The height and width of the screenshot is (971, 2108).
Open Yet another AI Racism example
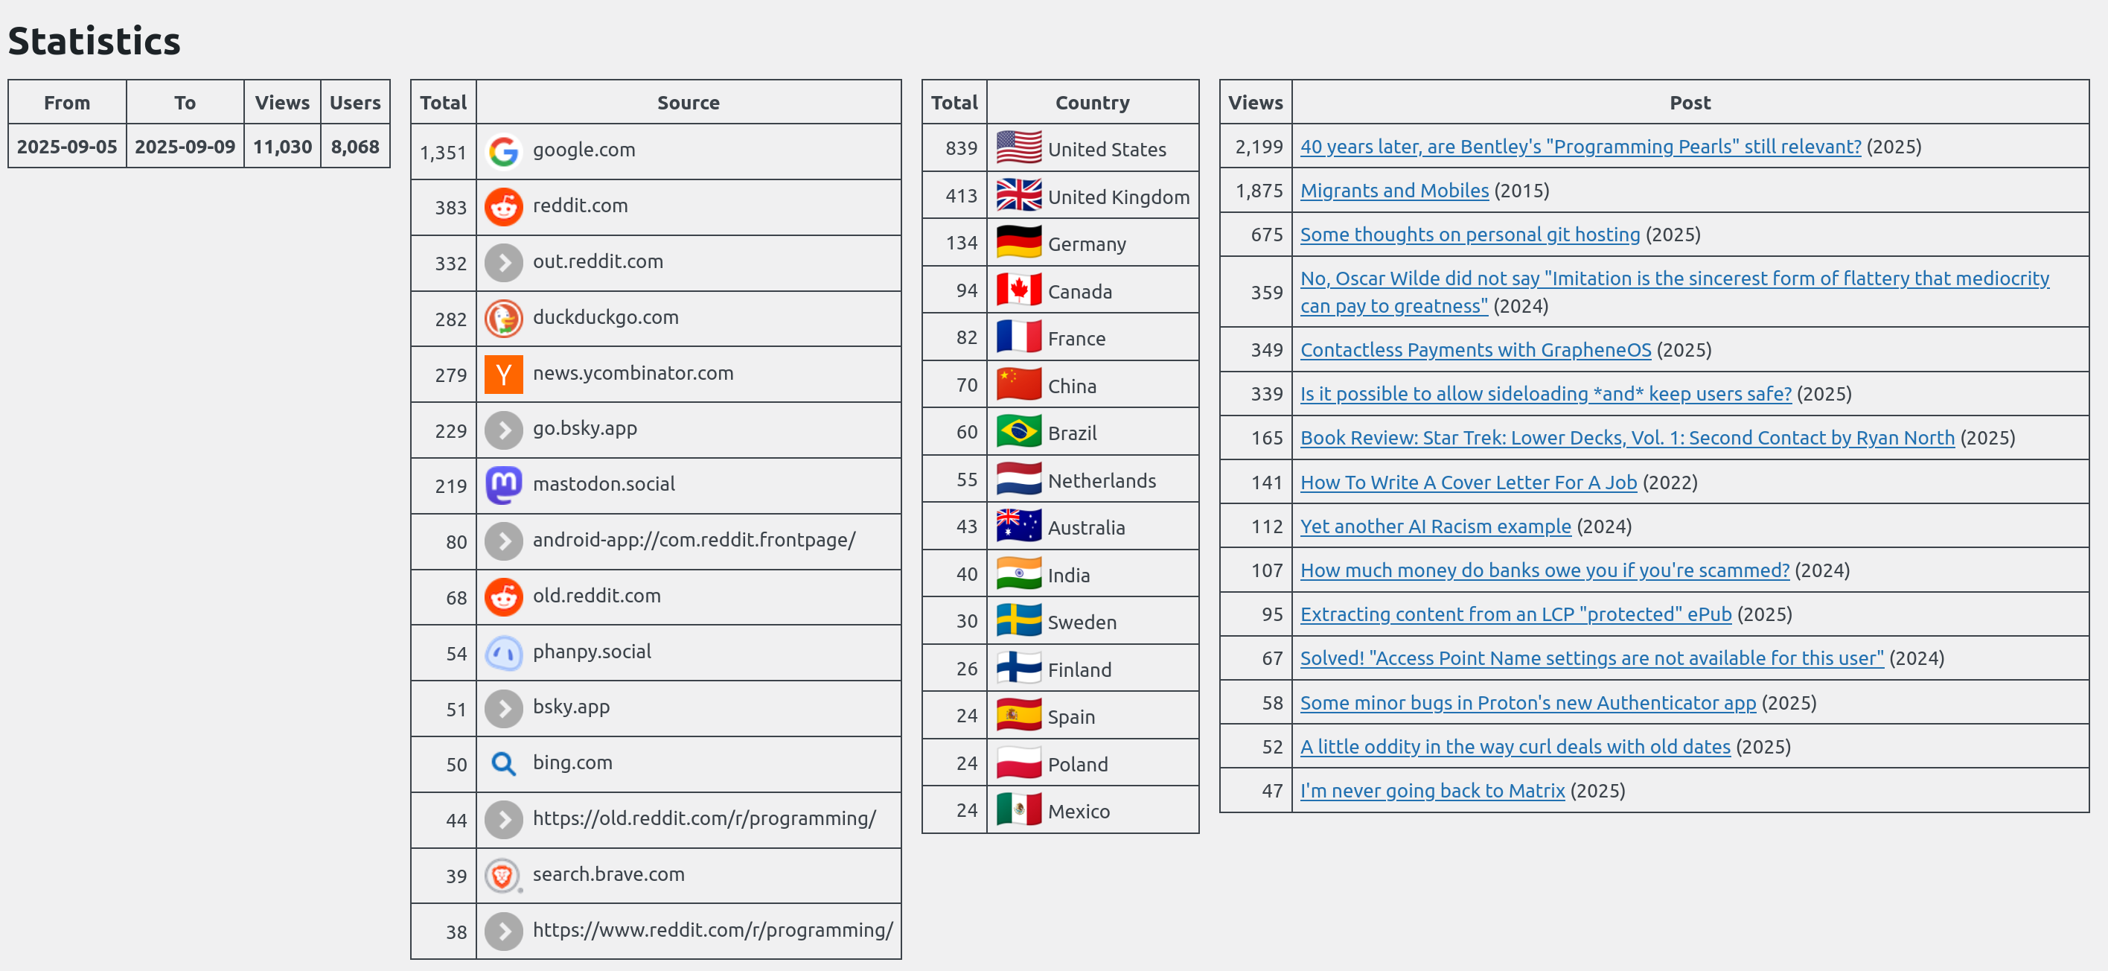1435,526
